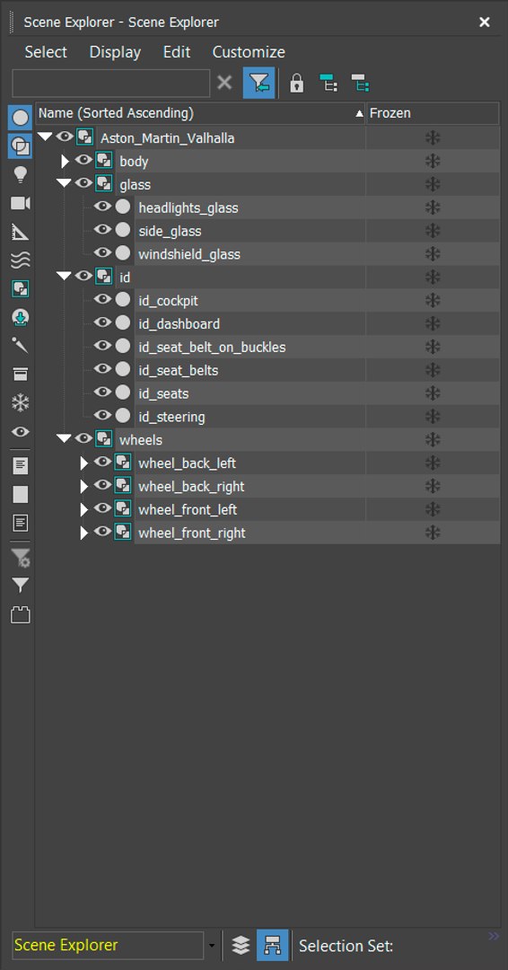Toggle Display XRefs download-arrow icon
This screenshot has width=508, height=970.
coord(21,318)
